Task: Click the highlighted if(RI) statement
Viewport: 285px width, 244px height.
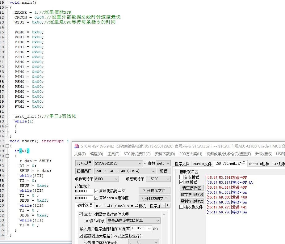Action: click(22, 151)
